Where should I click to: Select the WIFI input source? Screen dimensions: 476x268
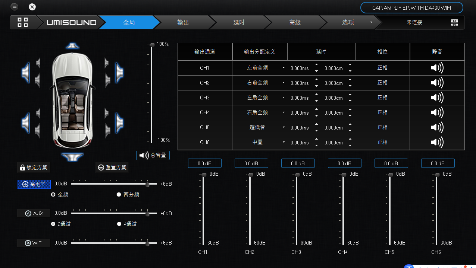click(34, 243)
